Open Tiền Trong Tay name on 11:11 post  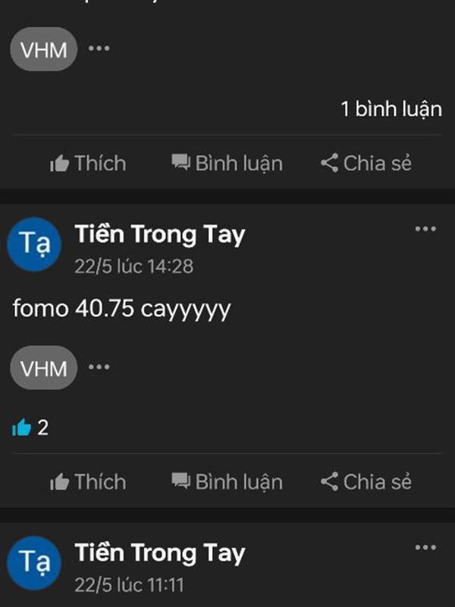click(x=160, y=553)
